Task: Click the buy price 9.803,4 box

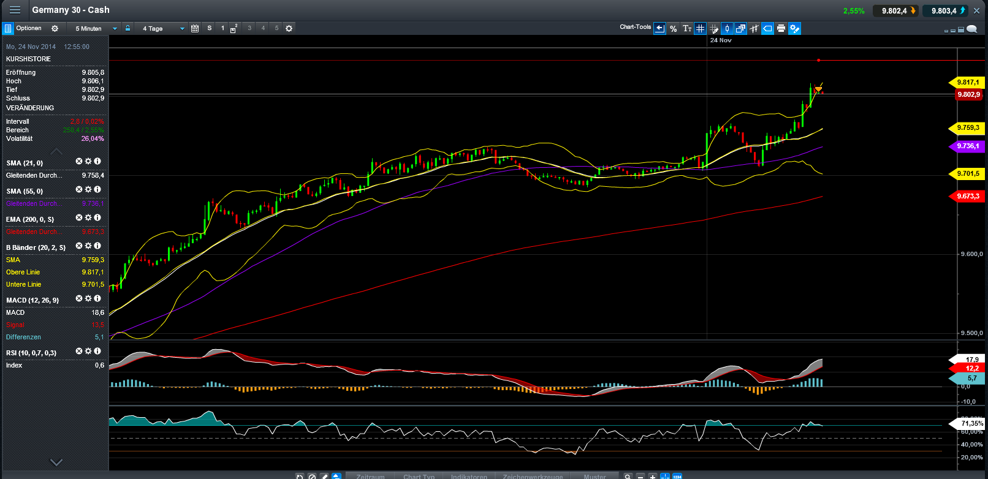Action: coord(945,10)
